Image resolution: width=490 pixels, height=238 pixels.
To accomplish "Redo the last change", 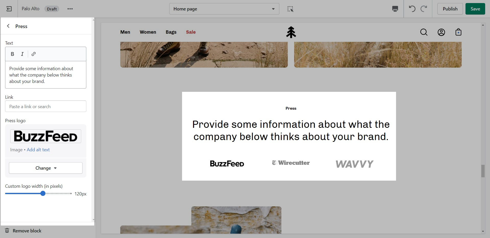I will tap(424, 9).
